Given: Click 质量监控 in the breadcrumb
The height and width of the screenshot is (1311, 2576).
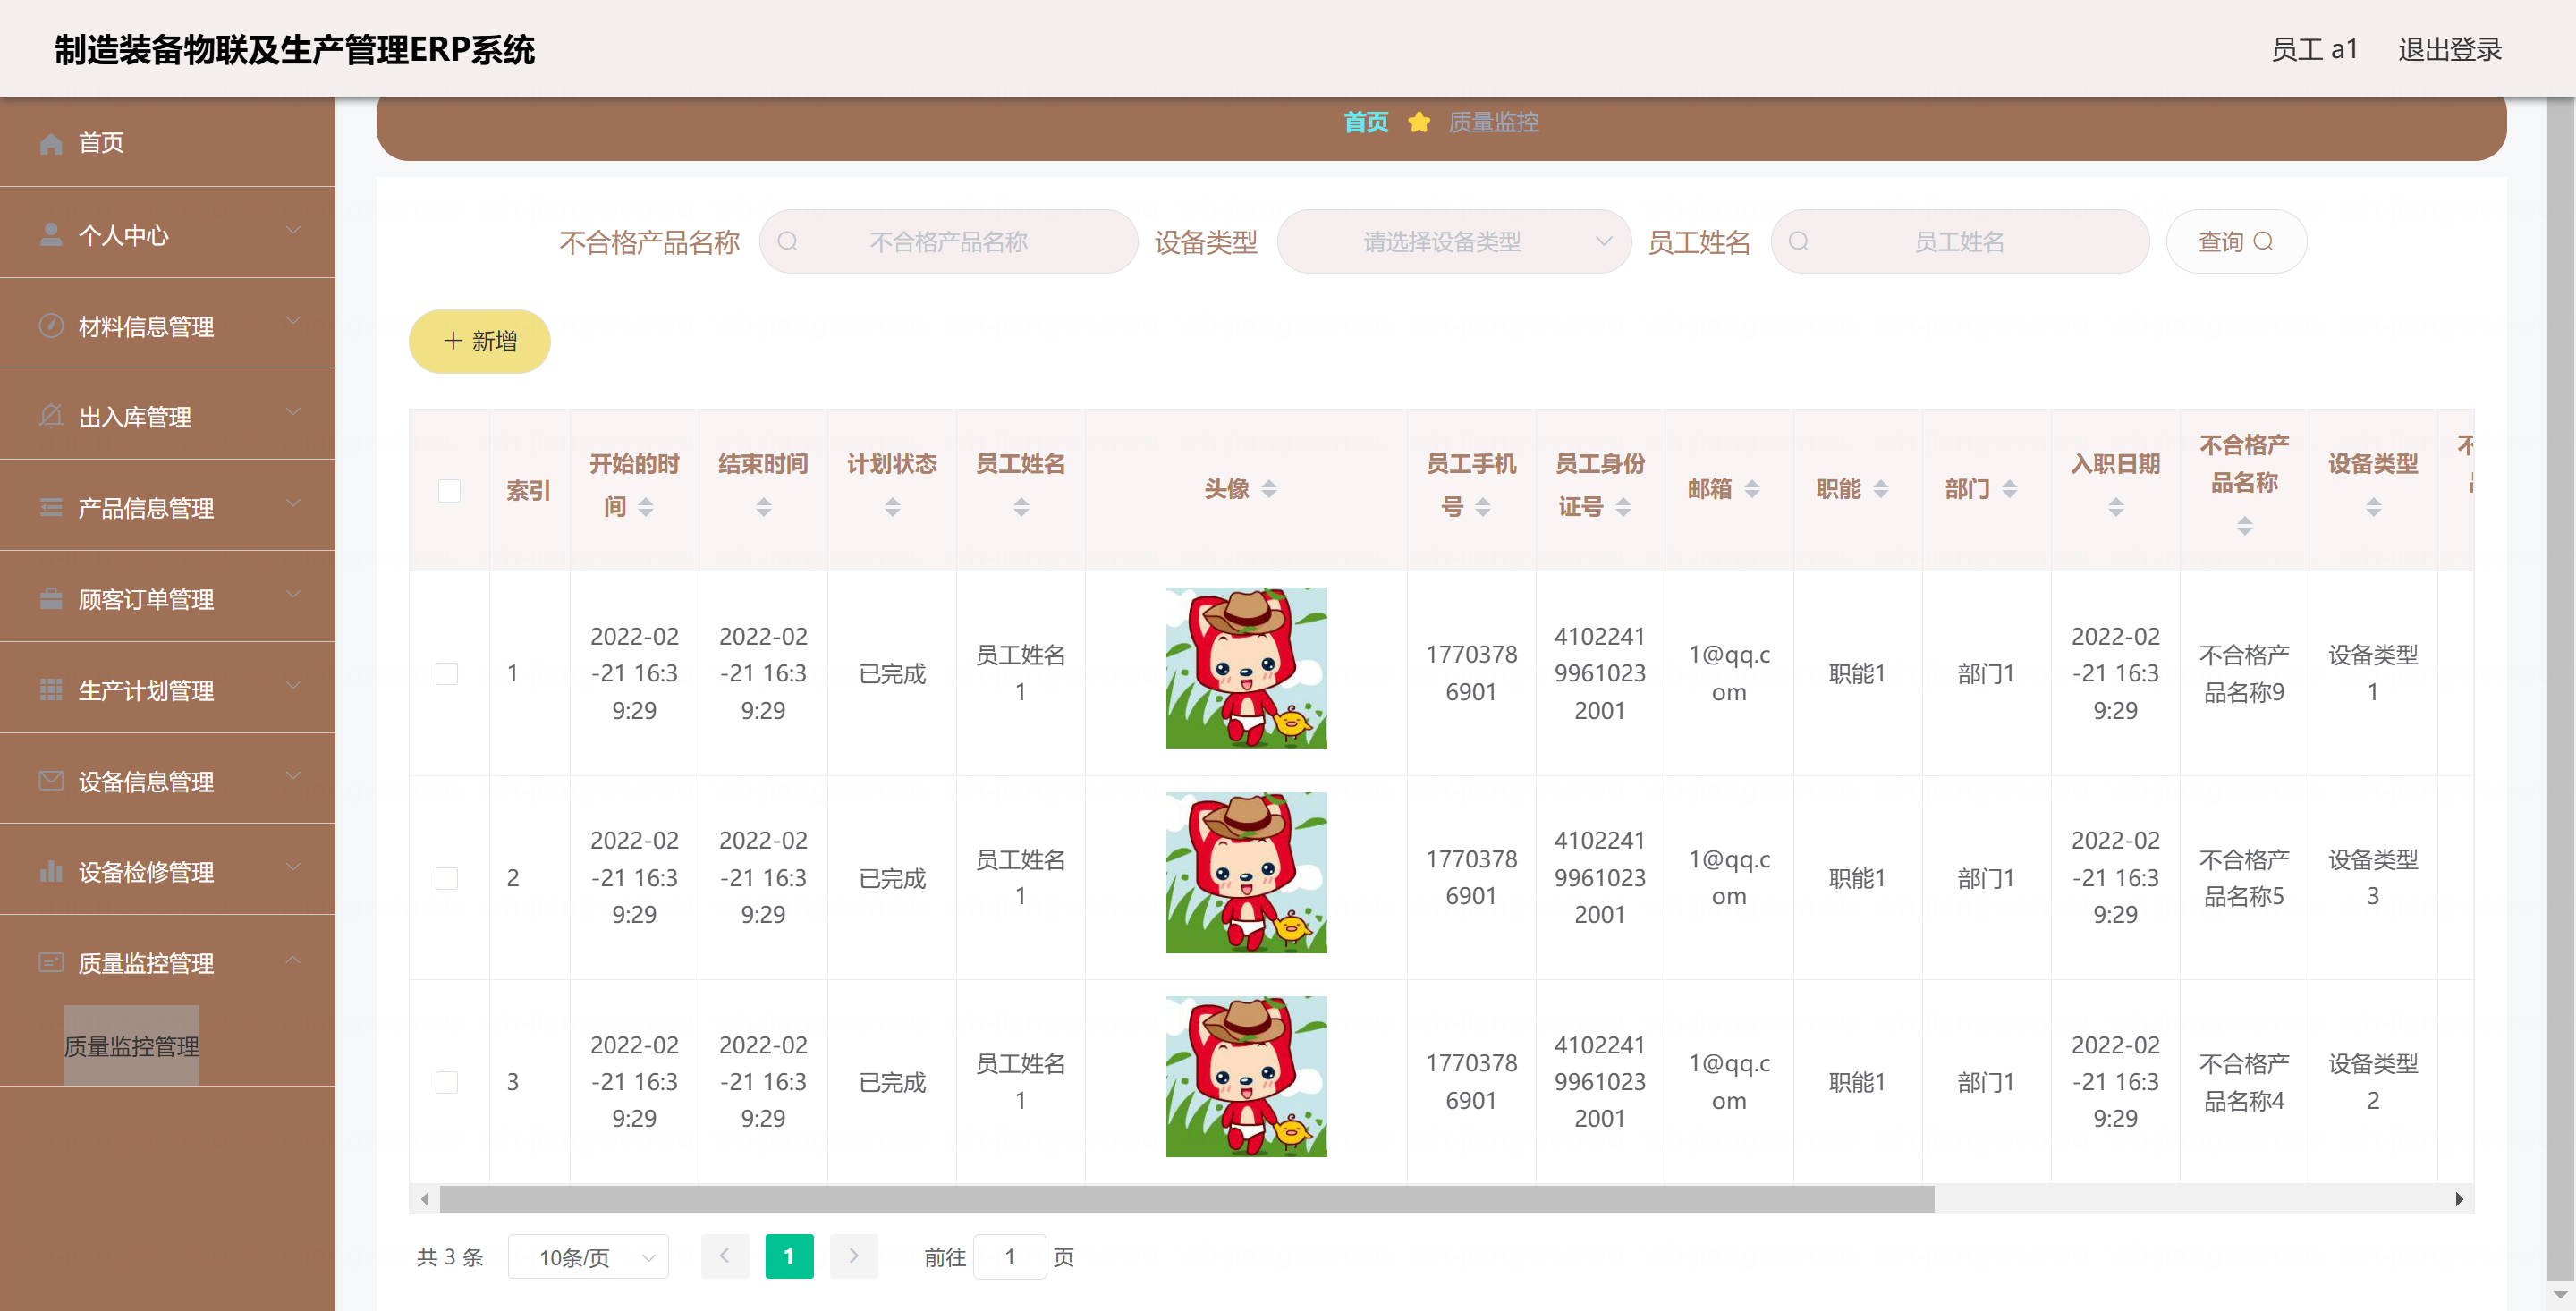Looking at the screenshot, I should [x=1493, y=122].
